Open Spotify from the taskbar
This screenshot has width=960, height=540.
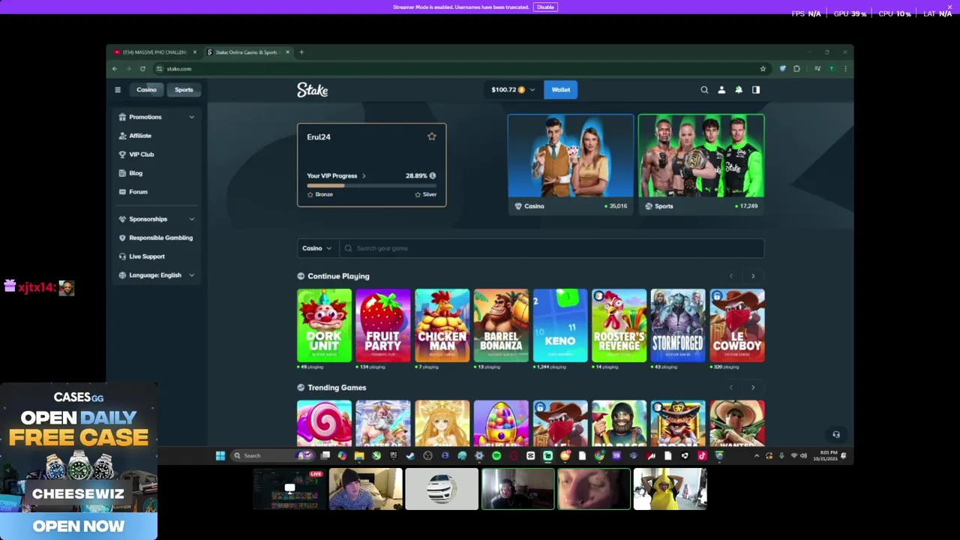496,455
